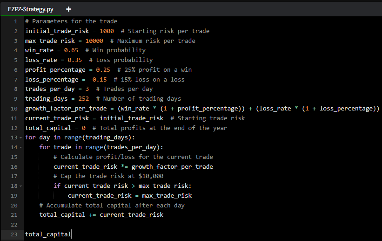This screenshot has width=382, height=241.
Task: Click comment '# Trades per day' on line 8
Action: click(125, 89)
